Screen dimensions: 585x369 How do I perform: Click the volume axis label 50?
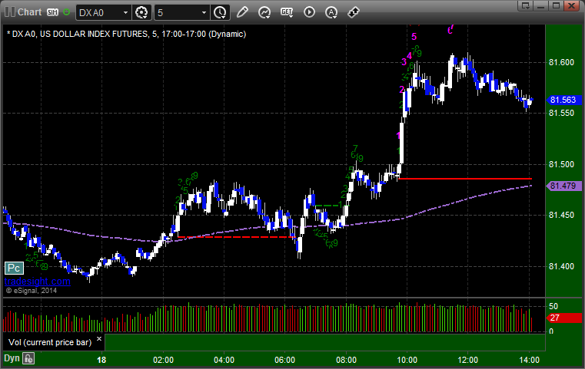click(x=553, y=306)
